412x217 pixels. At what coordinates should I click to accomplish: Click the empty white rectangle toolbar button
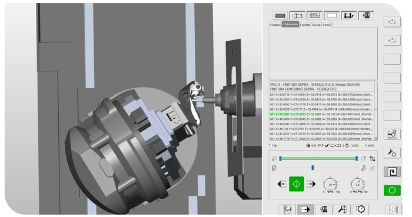click(331, 16)
